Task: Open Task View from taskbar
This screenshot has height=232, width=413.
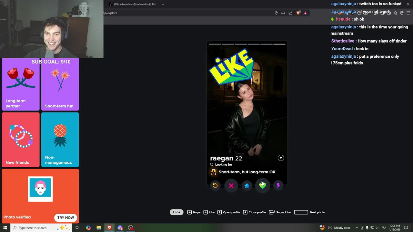Action: tap(77, 228)
